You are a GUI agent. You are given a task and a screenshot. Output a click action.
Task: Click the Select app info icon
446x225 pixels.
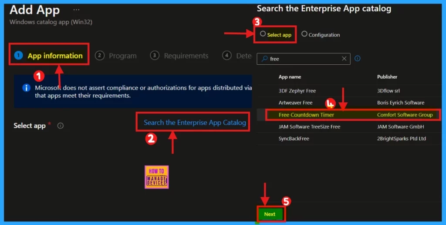click(x=60, y=126)
